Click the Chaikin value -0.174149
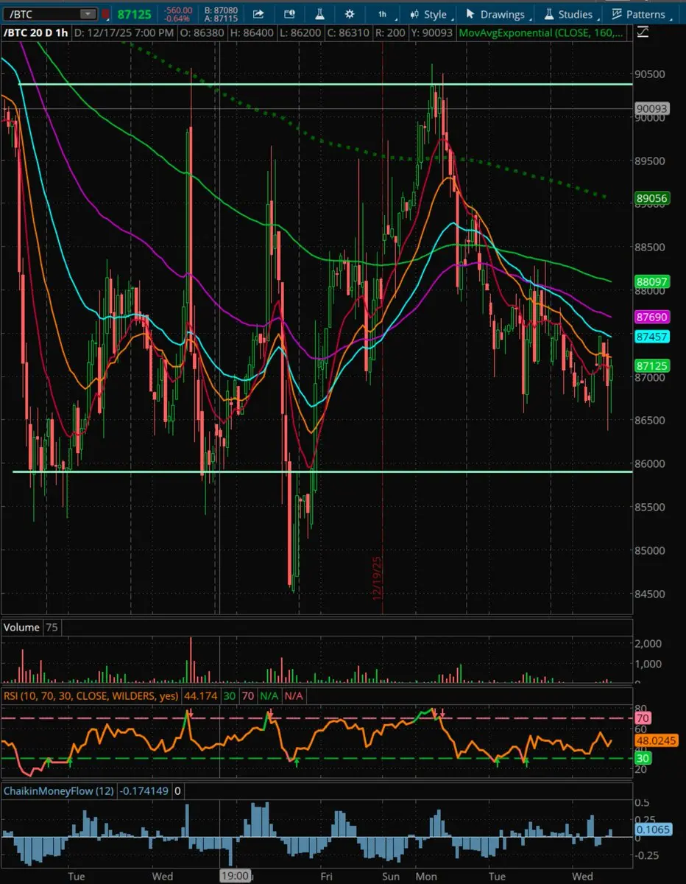686x884 pixels. click(x=146, y=792)
